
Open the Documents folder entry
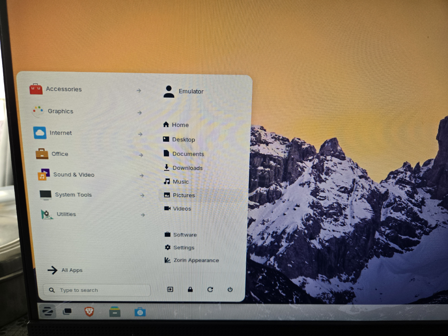[184, 154]
